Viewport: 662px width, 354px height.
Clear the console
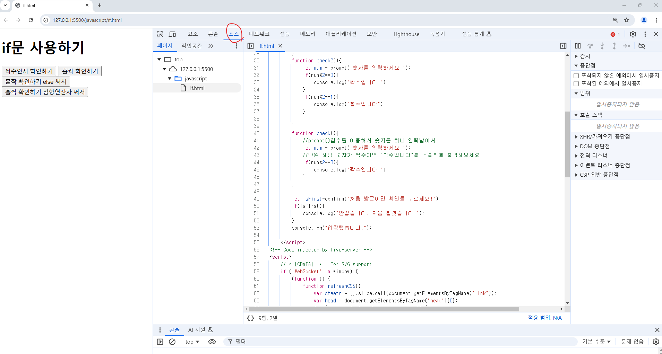coord(172,342)
